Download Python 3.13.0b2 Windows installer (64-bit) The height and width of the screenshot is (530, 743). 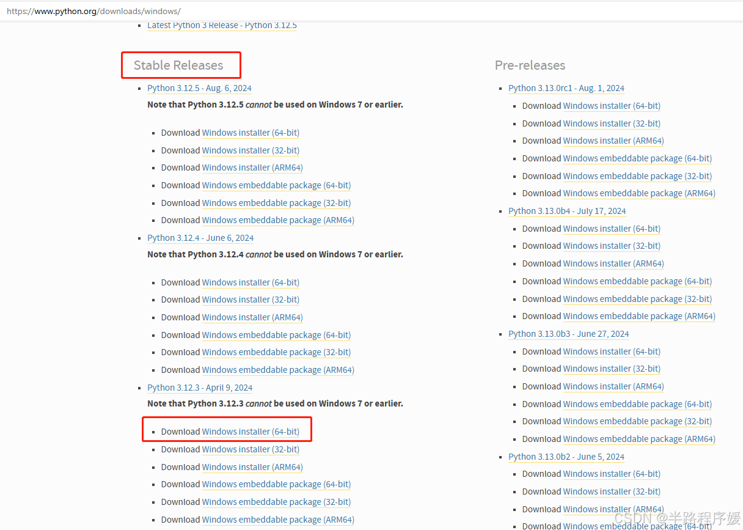612,474
